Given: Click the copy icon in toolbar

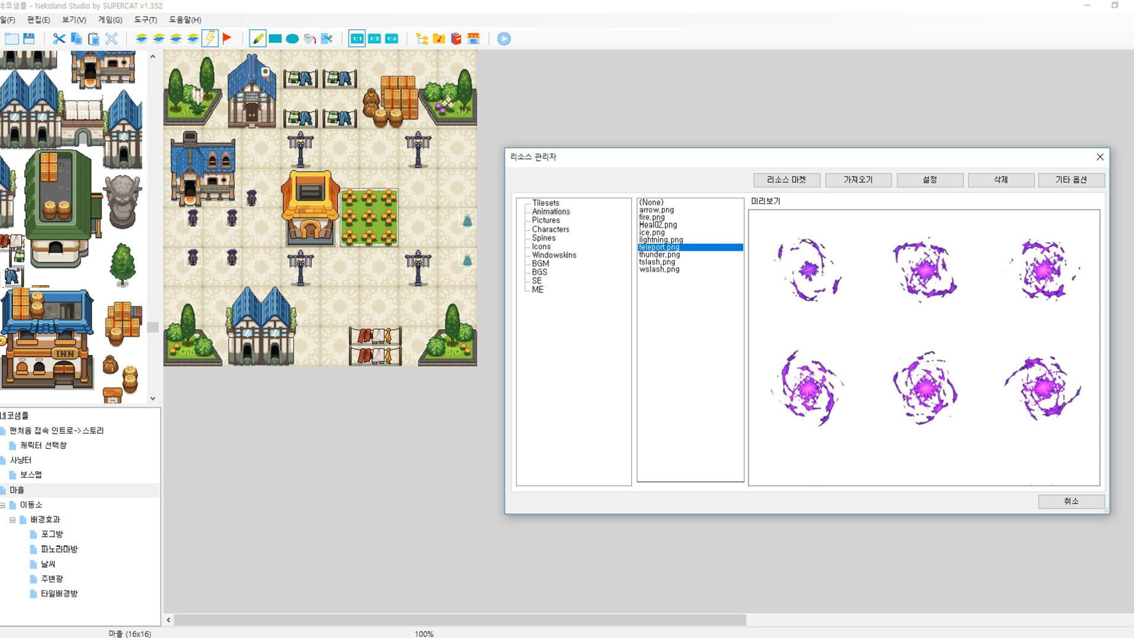Looking at the screenshot, I should pos(76,39).
